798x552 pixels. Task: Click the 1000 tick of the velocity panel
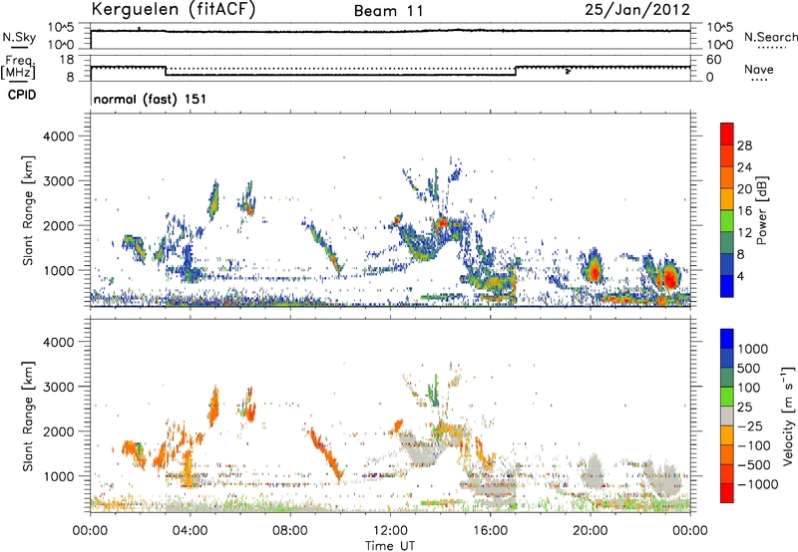[x=58, y=476]
